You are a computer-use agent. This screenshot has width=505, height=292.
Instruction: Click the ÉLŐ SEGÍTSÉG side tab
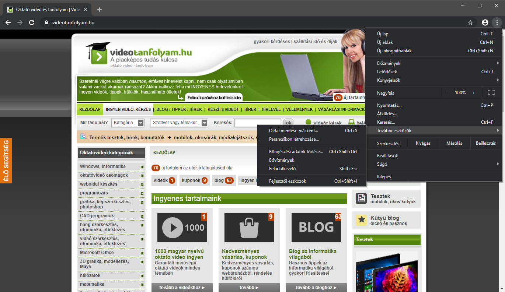pyautogui.click(x=6, y=161)
